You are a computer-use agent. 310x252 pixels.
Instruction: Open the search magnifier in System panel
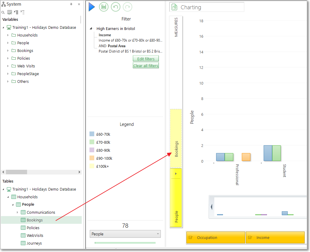coord(3,12)
